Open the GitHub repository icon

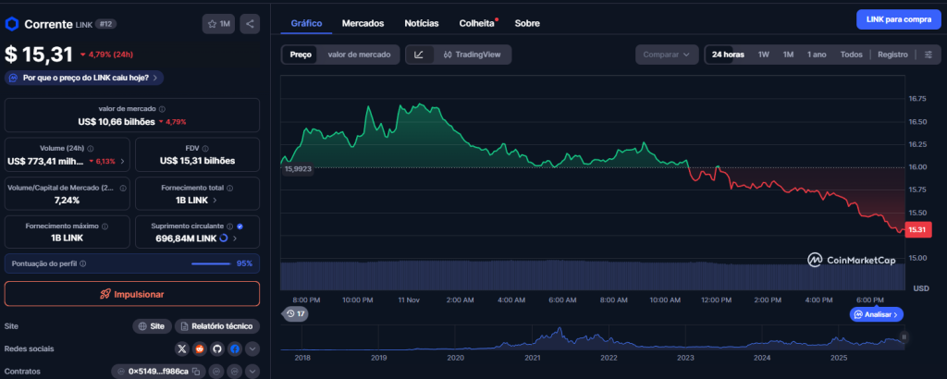217,349
